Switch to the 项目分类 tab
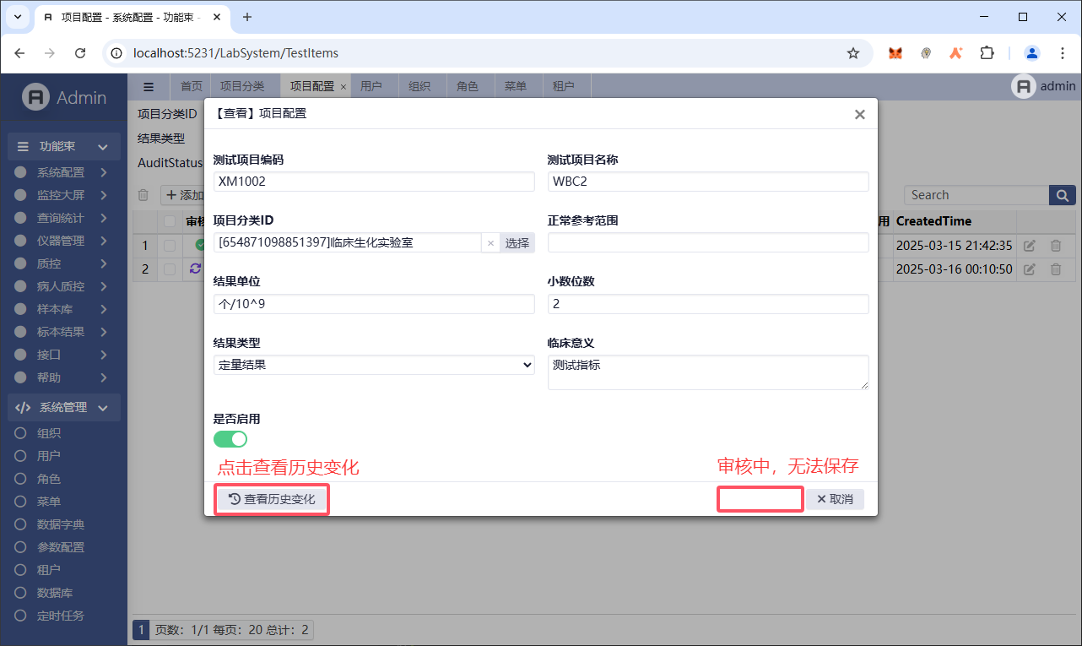Screen dimensions: 1082x646 click(242, 86)
